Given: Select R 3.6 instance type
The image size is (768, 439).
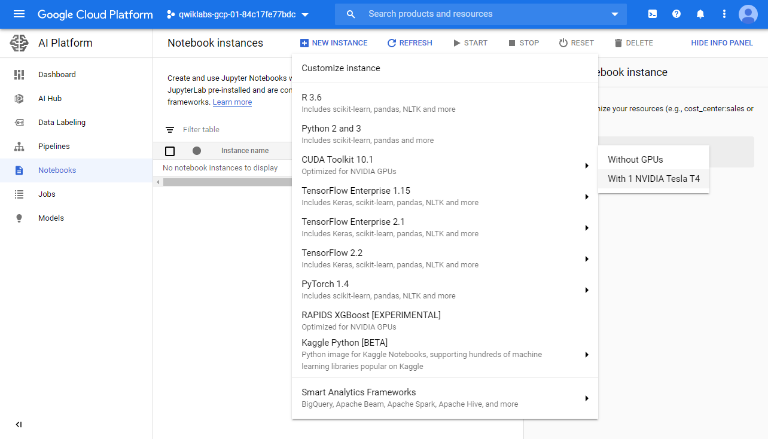Looking at the screenshot, I should 444,103.
